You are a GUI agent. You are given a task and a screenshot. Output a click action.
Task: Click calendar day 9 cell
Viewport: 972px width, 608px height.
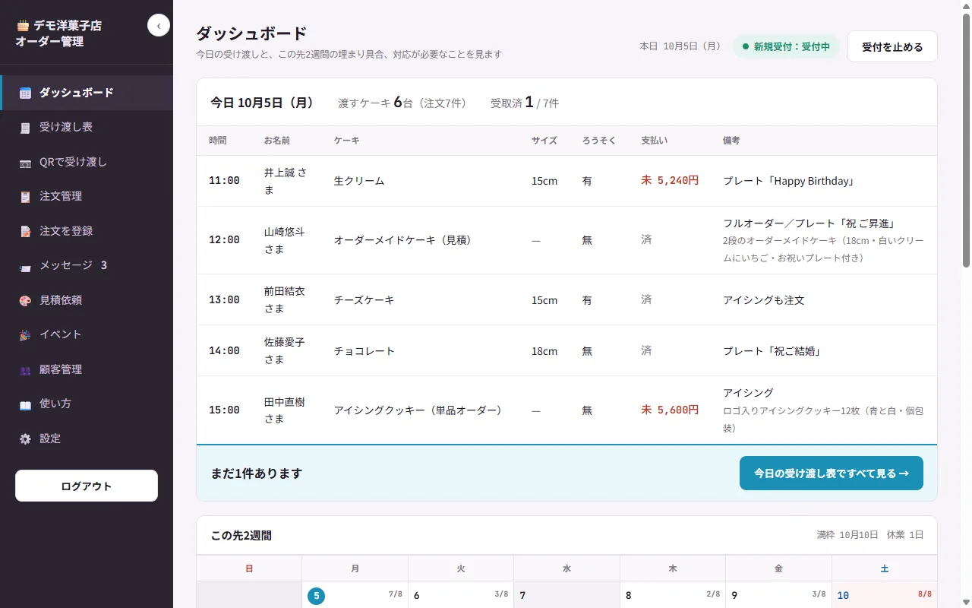pyautogui.click(x=778, y=595)
